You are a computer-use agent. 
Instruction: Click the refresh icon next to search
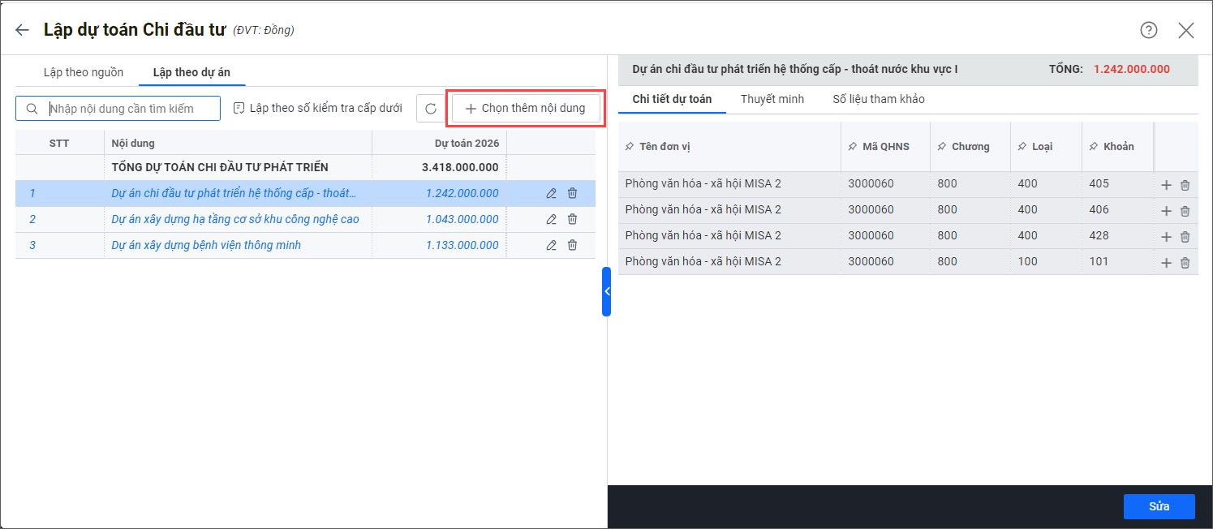431,109
